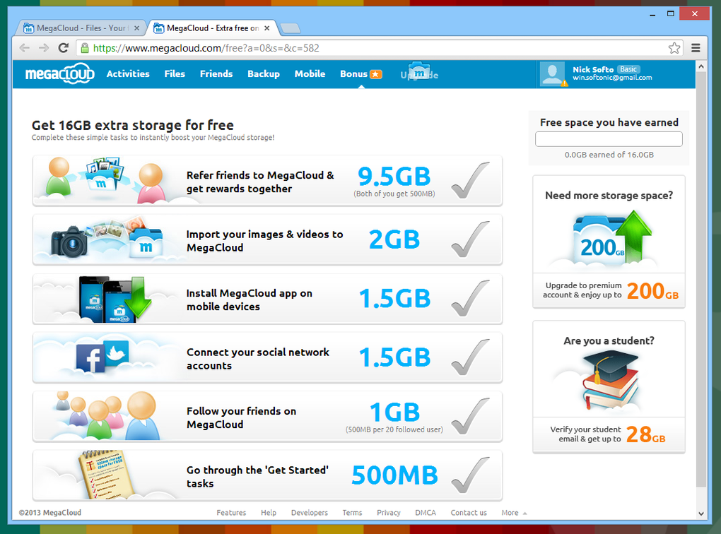Screen dimensions: 721x534
Task: Open the Backup navigation item
Action: click(x=264, y=74)
